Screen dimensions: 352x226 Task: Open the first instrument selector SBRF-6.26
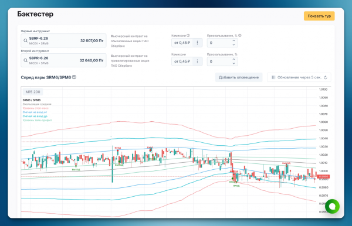coord(63,40)
